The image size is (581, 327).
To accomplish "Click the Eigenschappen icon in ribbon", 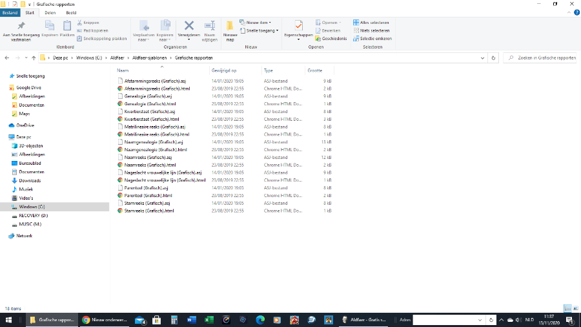I will coord(298,28).
